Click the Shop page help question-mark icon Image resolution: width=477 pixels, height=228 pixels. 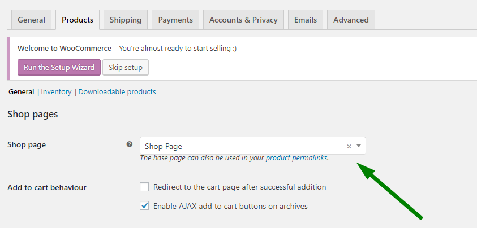click(130, 144)
